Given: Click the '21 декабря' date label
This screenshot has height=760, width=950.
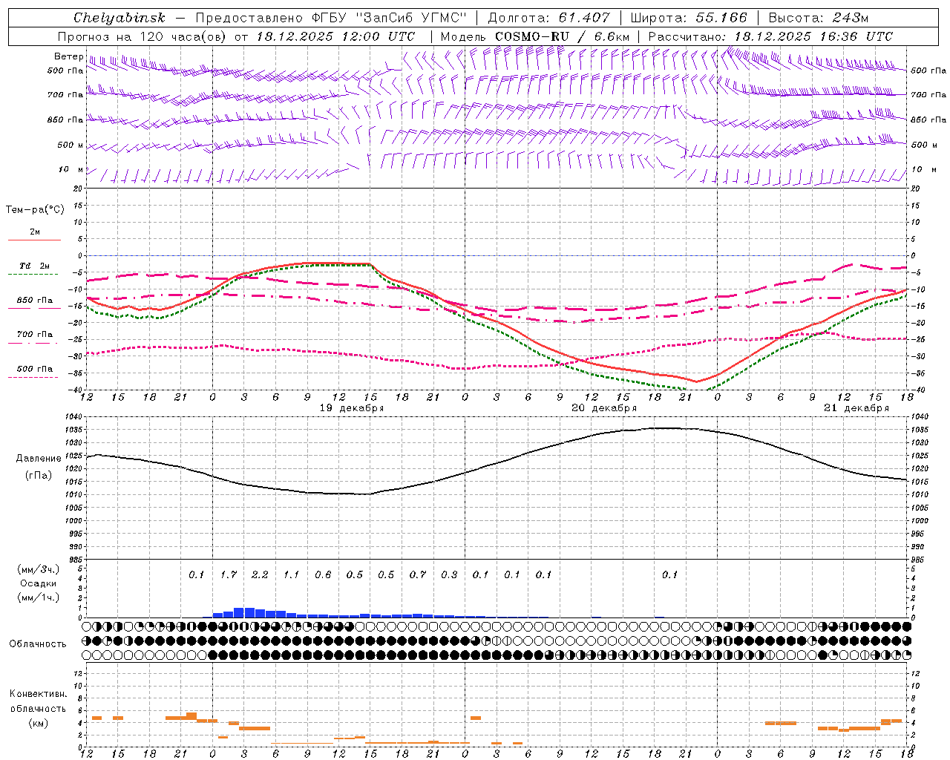Looking at the screenshot, I should click(856, 408).
